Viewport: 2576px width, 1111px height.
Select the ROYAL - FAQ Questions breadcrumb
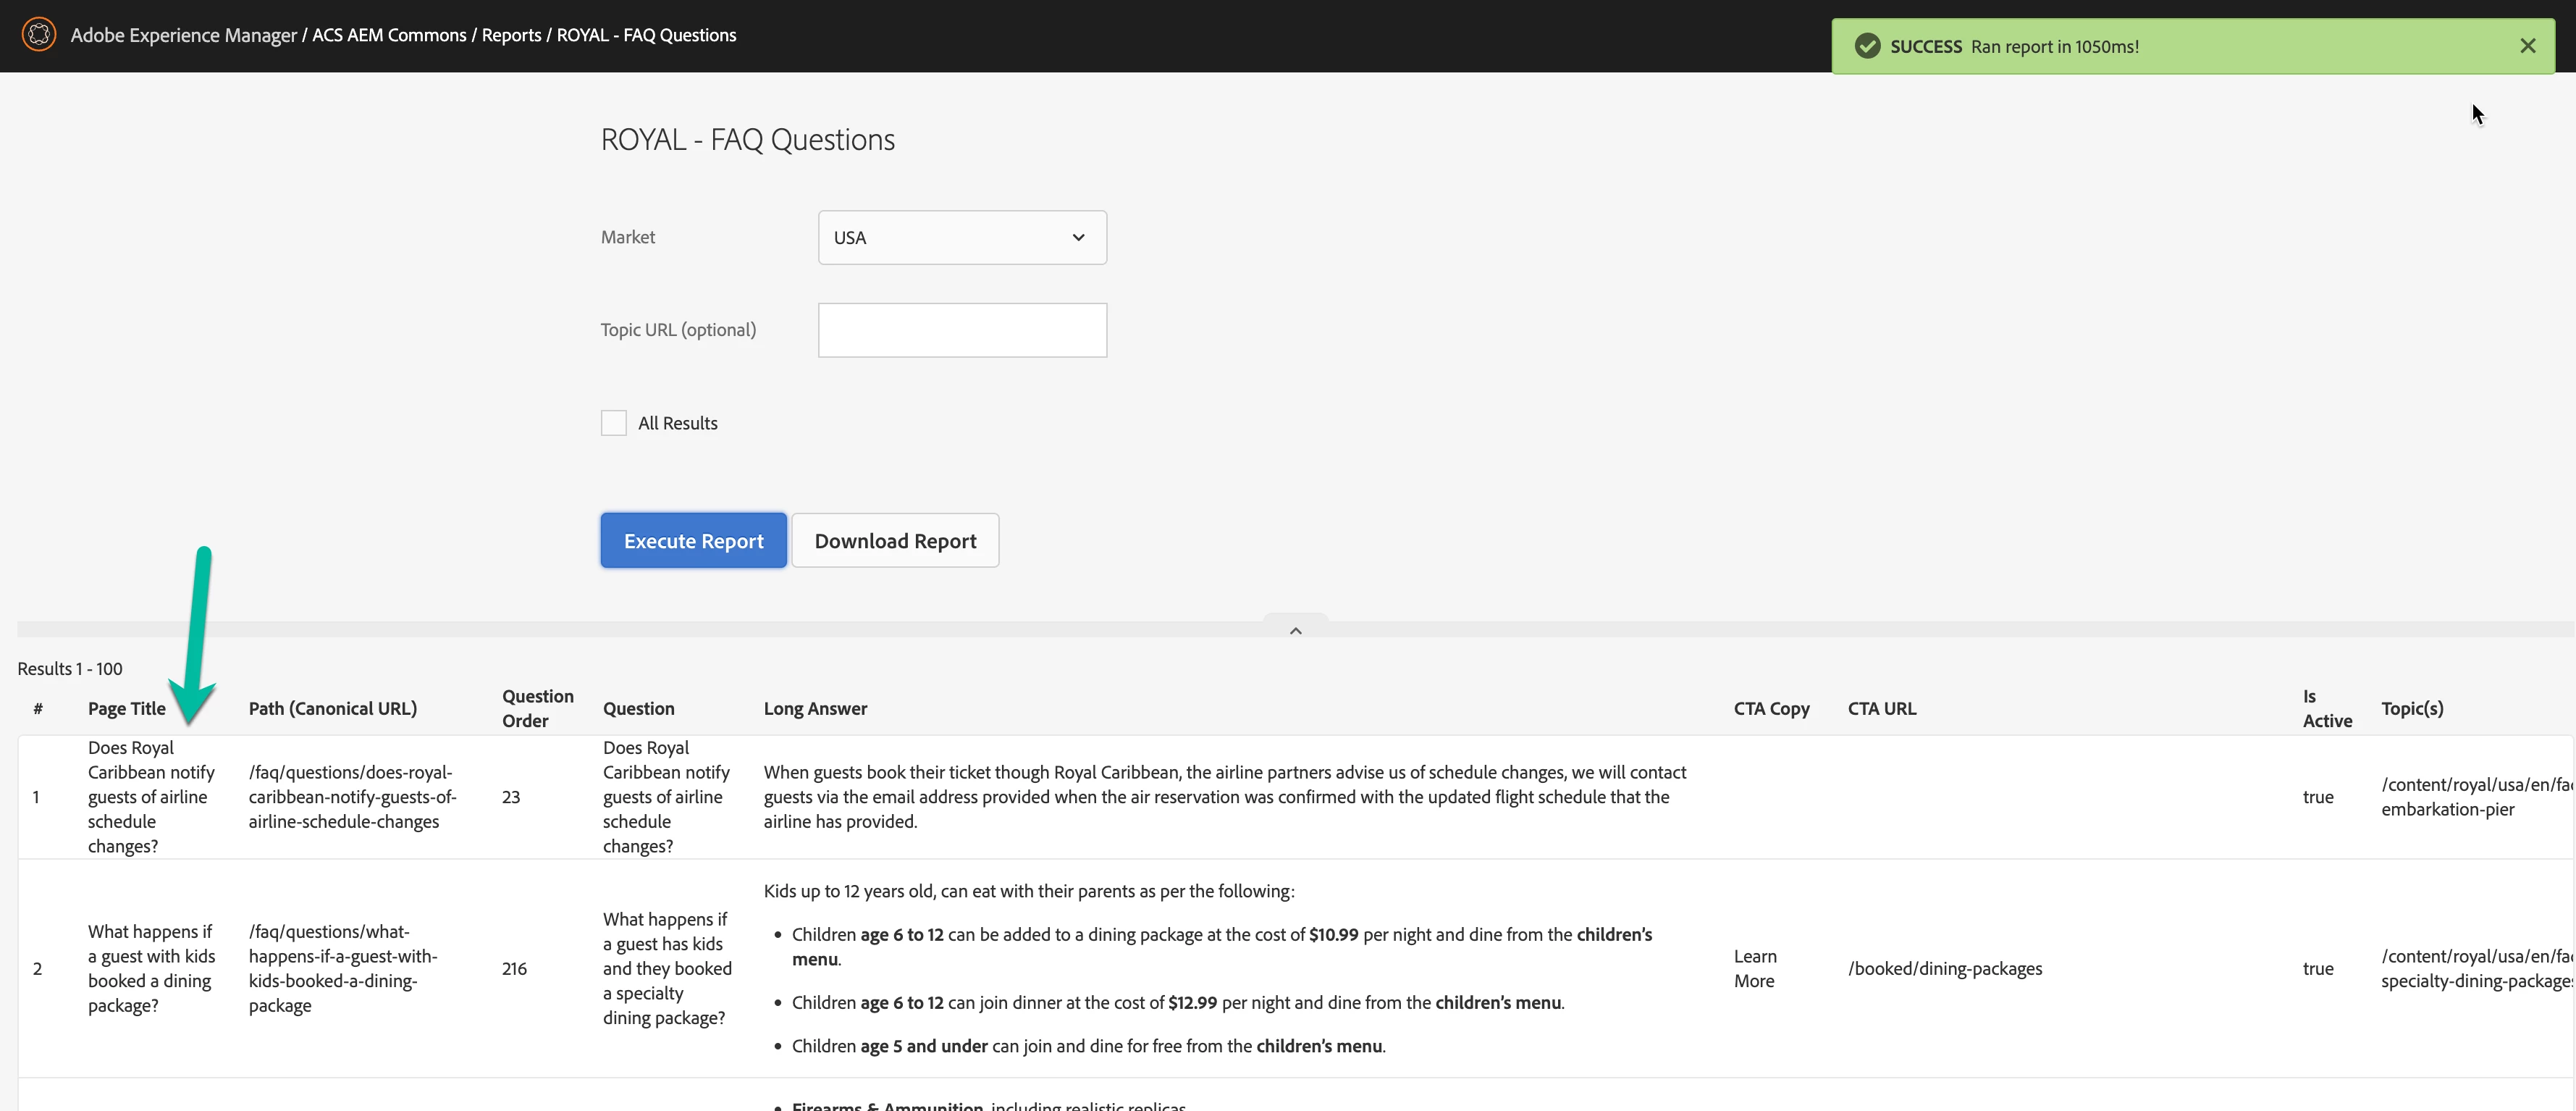pos(646,35)
